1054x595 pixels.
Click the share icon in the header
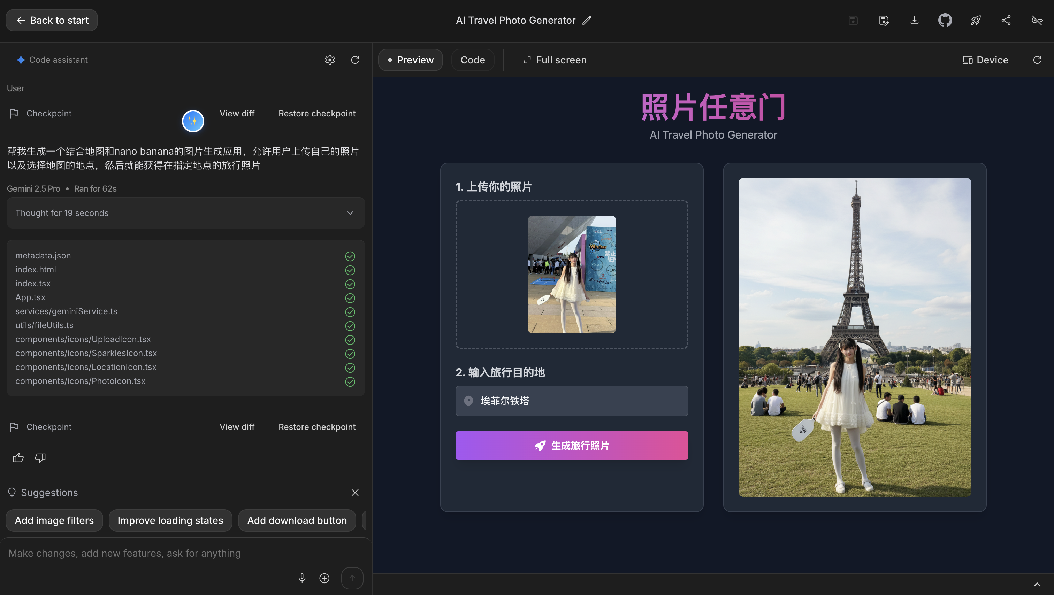coord(1006,20)
